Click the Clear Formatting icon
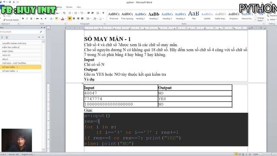This screenshot has height=156, width=277. coord(64,13)
